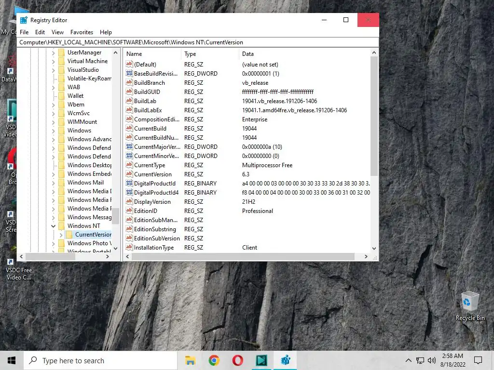
Task: Click the tree pane scroll down arrow
Action: [x=116, y=248]
